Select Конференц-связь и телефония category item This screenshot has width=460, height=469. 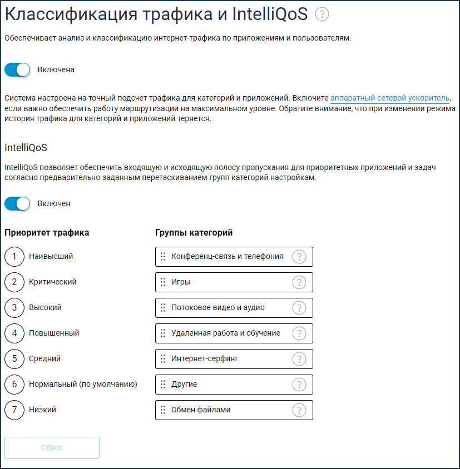227,257
